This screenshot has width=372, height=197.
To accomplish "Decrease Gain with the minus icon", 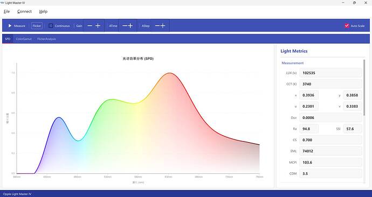I will tap(89, 26).
